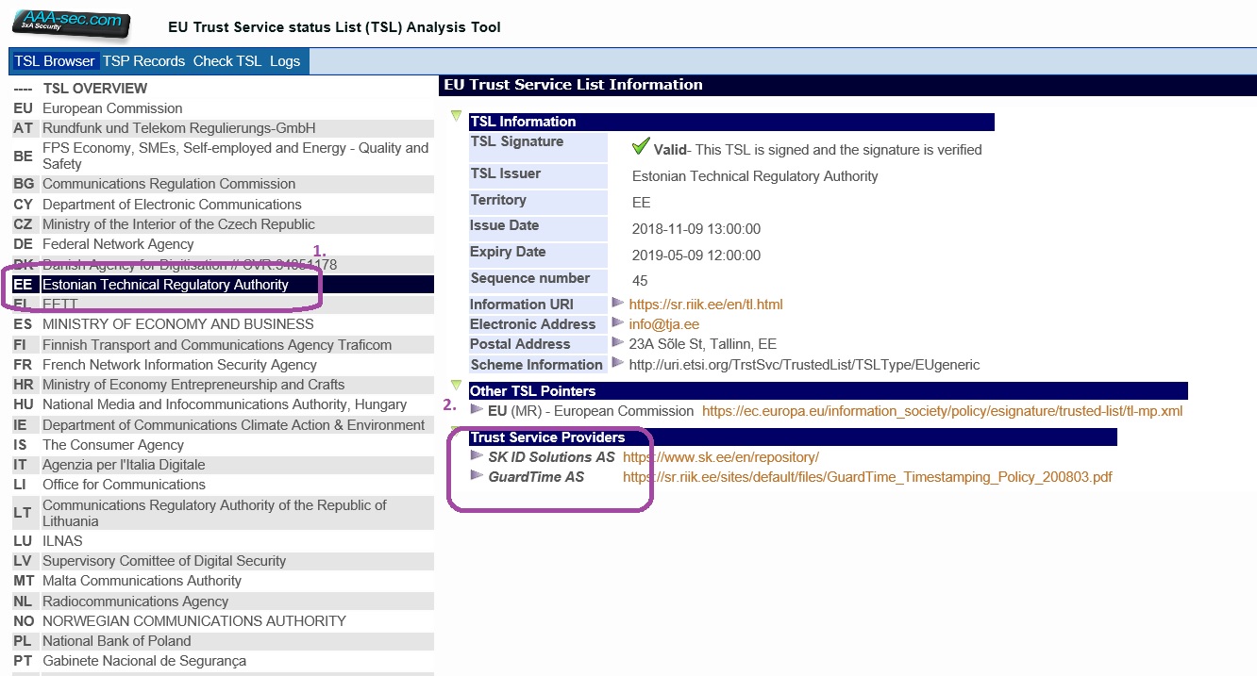Collapse the Other TSL Pointers section
1257x676 pixels.
[457, 386]
